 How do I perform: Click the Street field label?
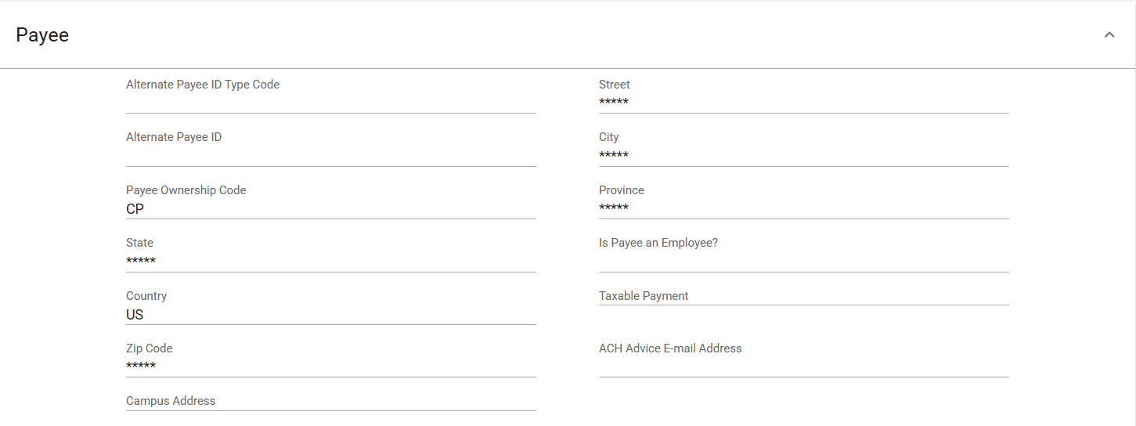click(615, 85)
